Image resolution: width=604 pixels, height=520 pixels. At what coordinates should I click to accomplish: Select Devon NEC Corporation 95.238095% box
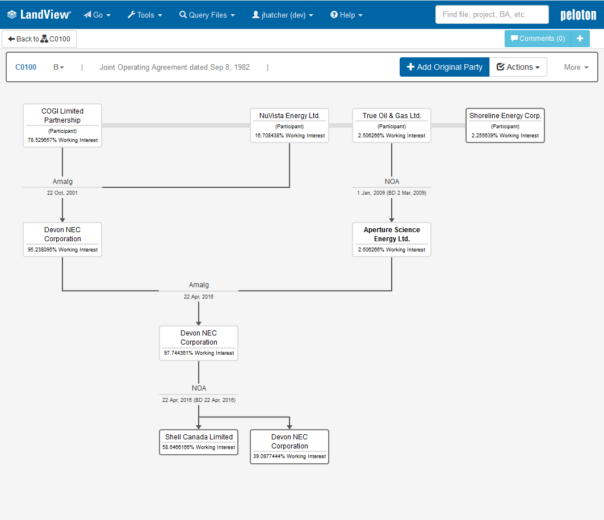point(62,239)
